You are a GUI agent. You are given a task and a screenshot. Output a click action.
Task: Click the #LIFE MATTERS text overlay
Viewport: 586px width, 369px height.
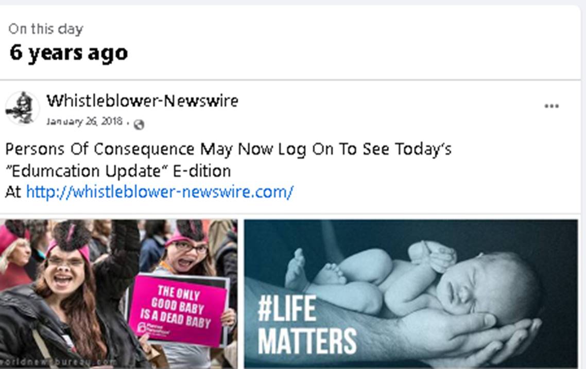coord(306,325)
